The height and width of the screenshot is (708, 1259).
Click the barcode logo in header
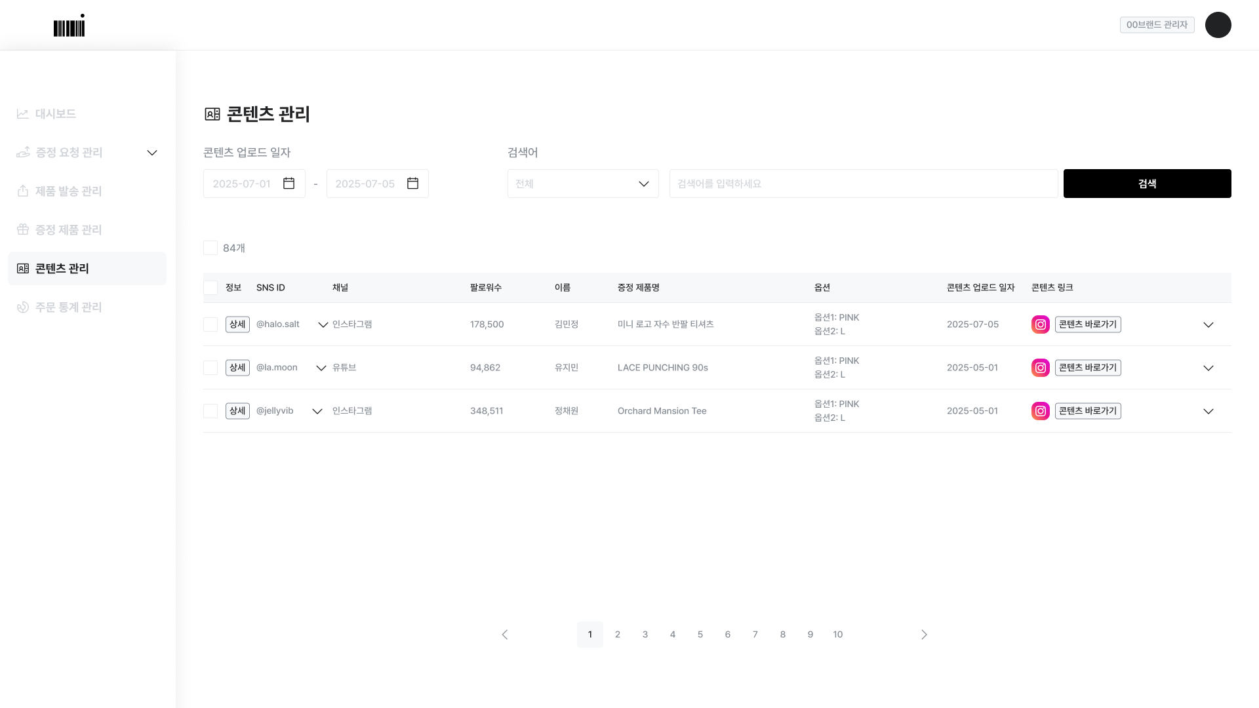69,26
